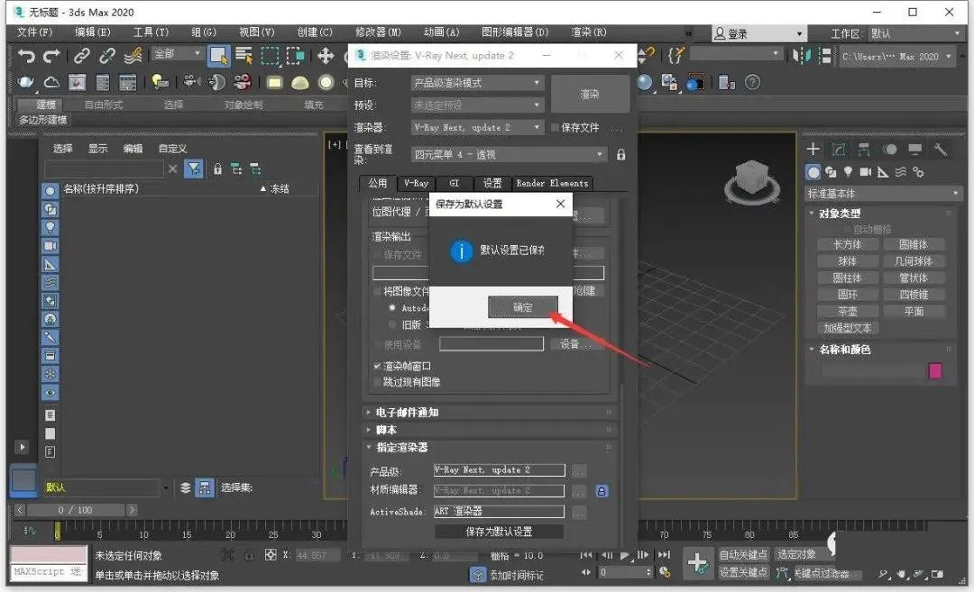Toggle the 跳过现有图像 checkbox
974x592 pixels.
click(x=377, y=382)
